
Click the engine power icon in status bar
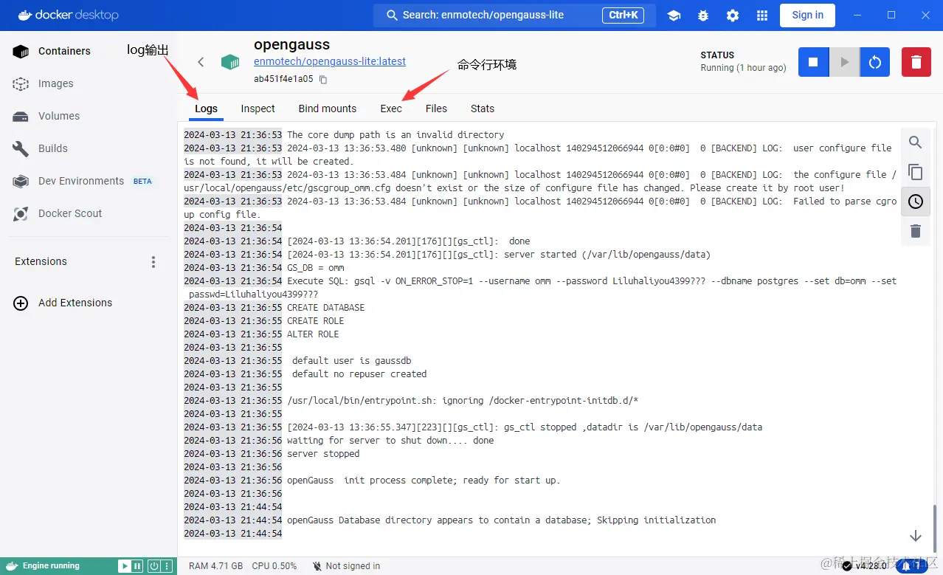click(x=153, y=566)
